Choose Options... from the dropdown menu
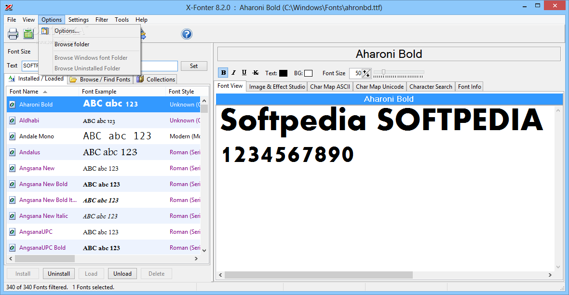569x295 pixels. pyautogui.click(x=89, y=31)
